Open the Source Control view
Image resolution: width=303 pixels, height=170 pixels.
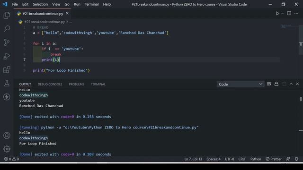click(x=7, y=42)
